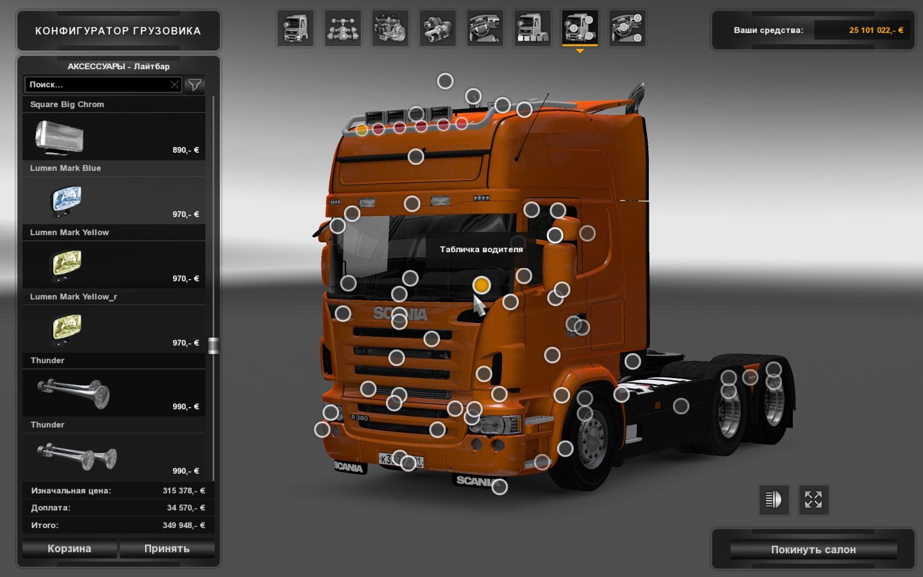Select the Lumen Mark Yellow_r light

pos(114,329)
